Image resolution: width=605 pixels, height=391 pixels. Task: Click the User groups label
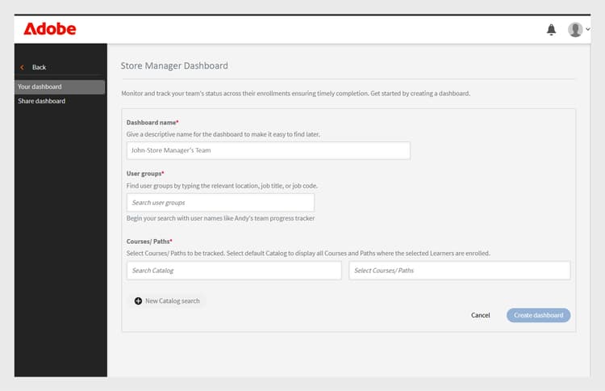[144, 174]
